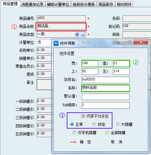Switch to the 商品库存 tab

[106, 4]
